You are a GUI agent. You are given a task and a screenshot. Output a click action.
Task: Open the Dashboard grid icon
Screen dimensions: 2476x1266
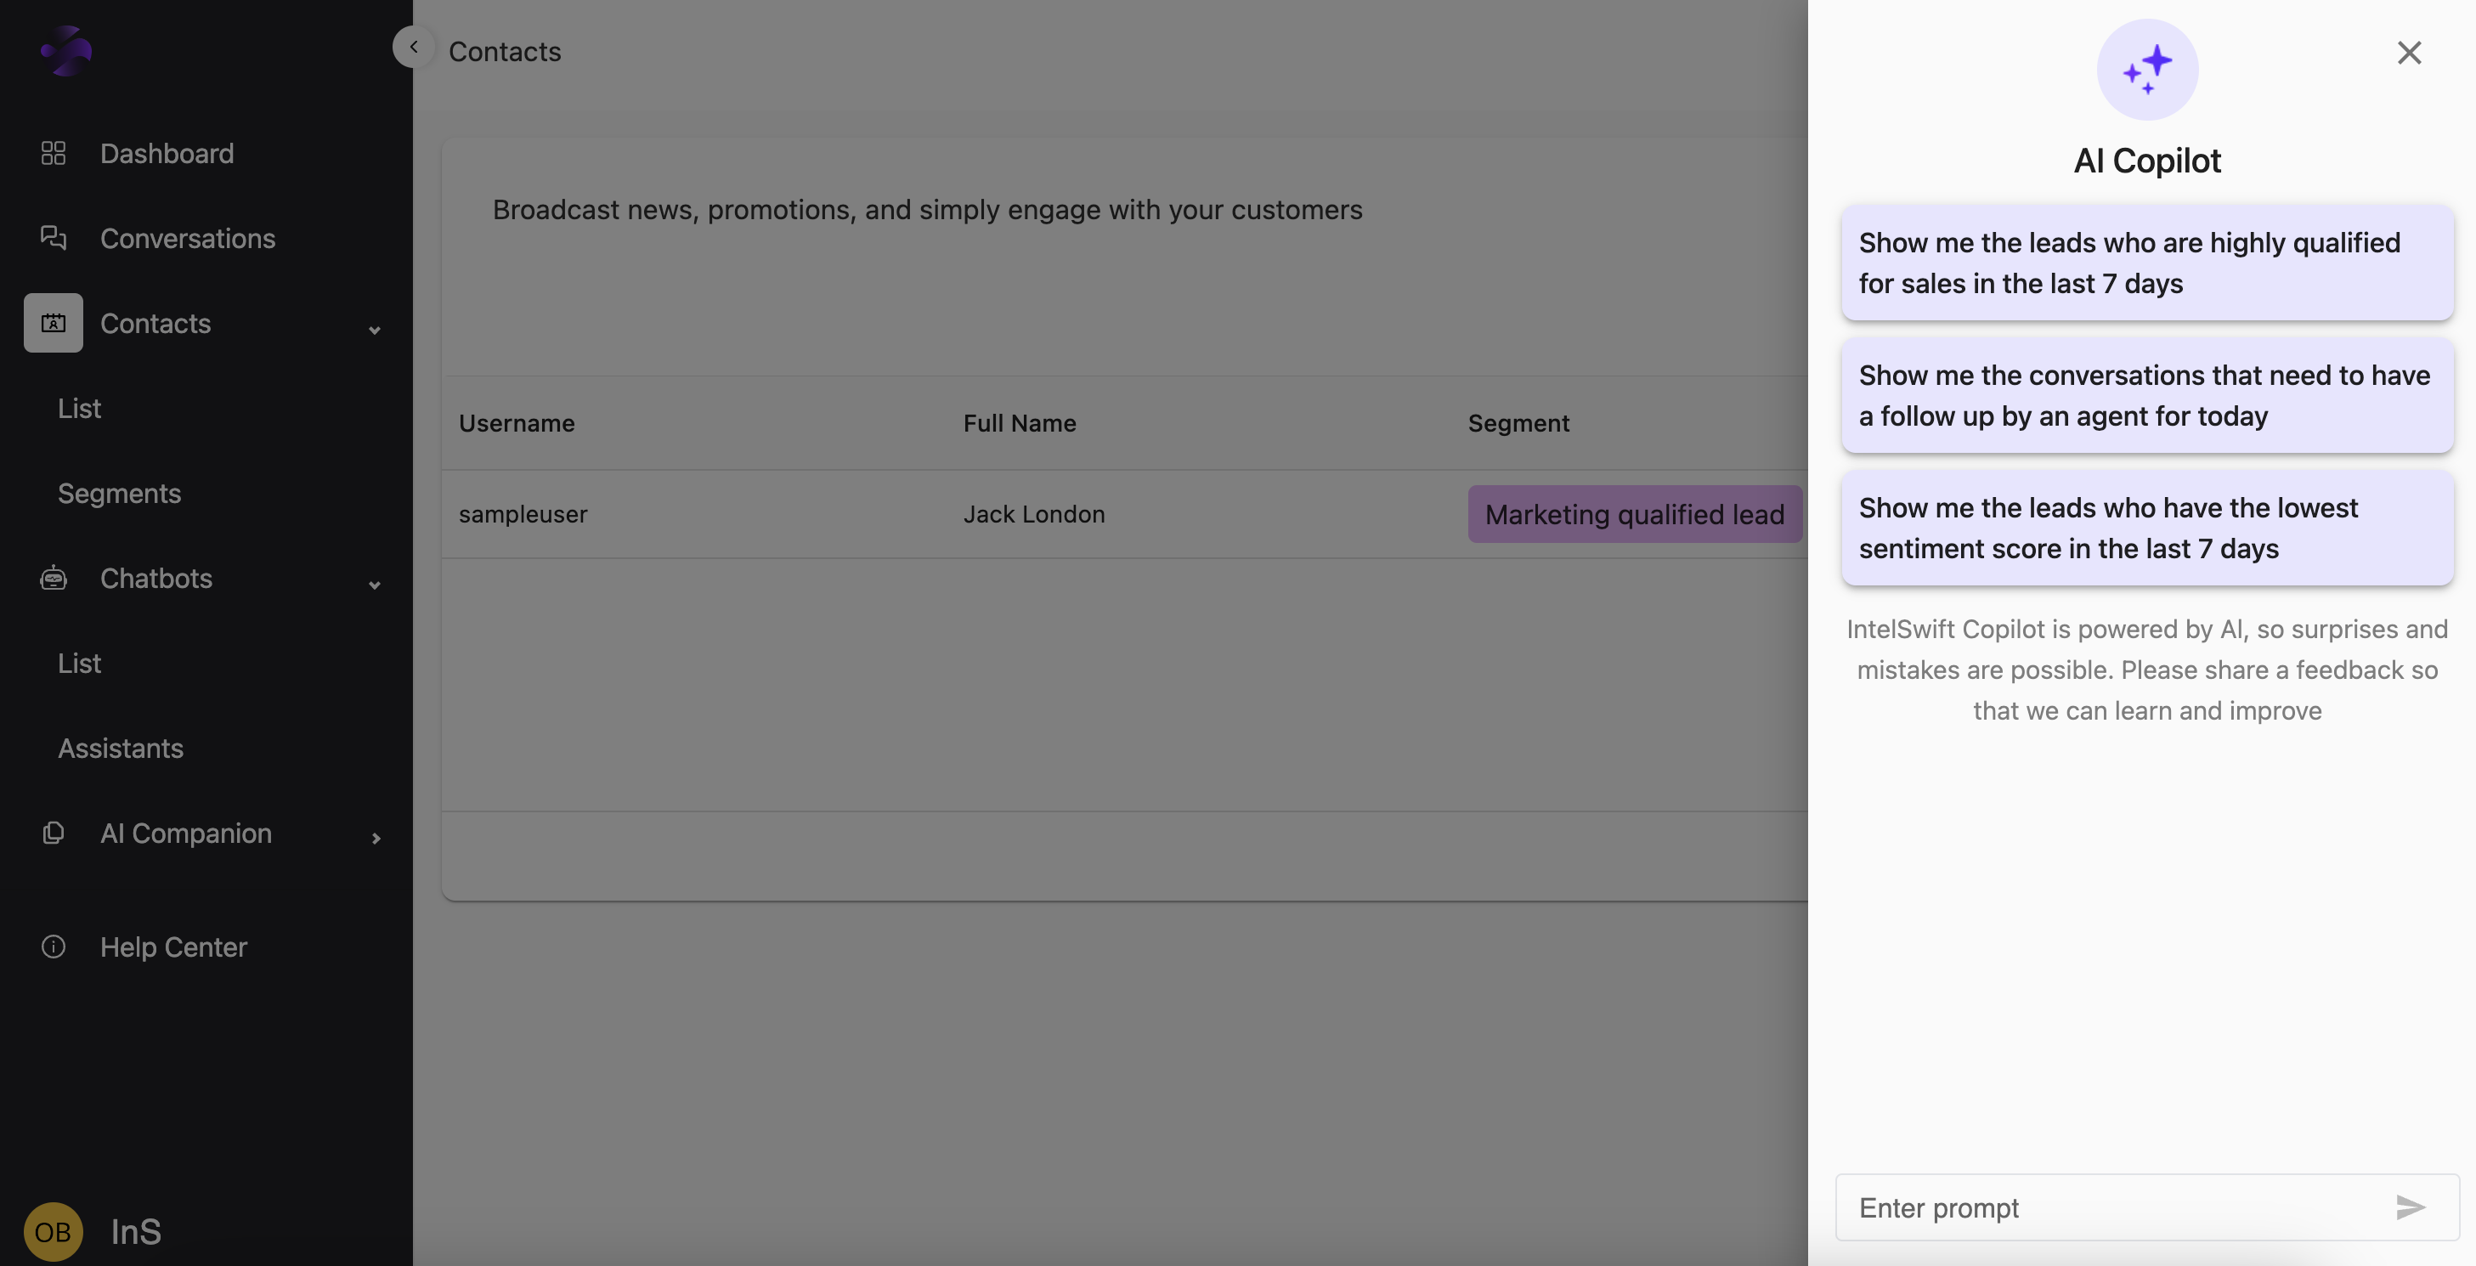53,153
